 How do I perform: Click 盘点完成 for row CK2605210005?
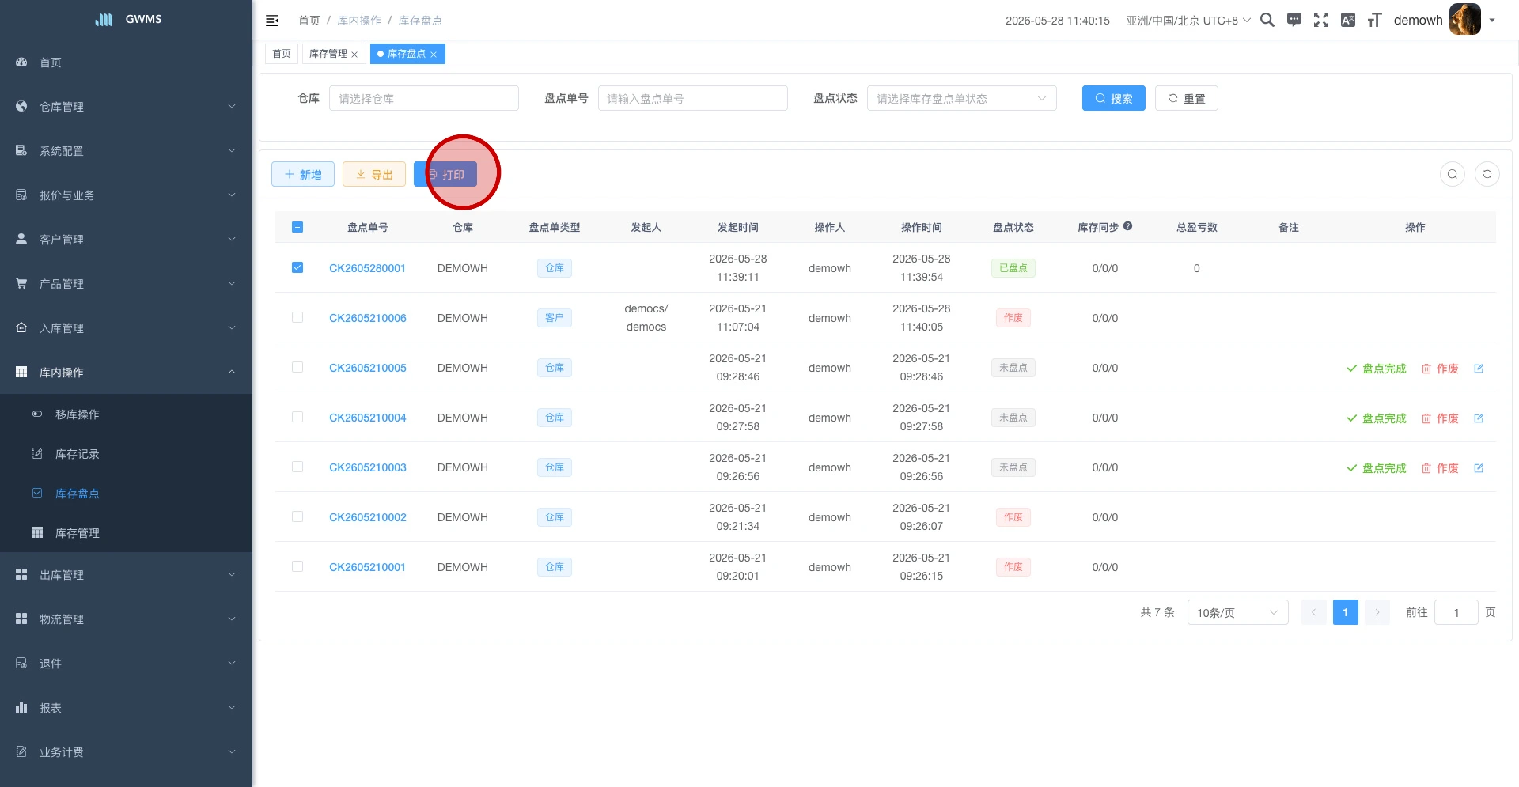pyautogui.click(x=1377, y=369)
